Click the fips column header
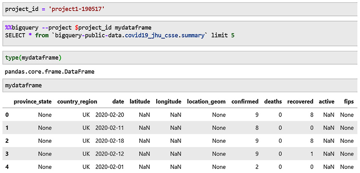This screenshot has width=360, height=173. pos(349,102)
